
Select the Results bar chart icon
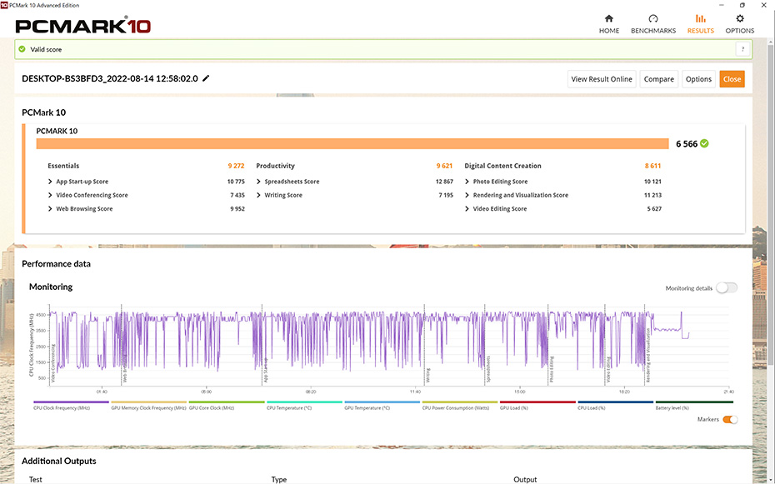click(700, 19)
